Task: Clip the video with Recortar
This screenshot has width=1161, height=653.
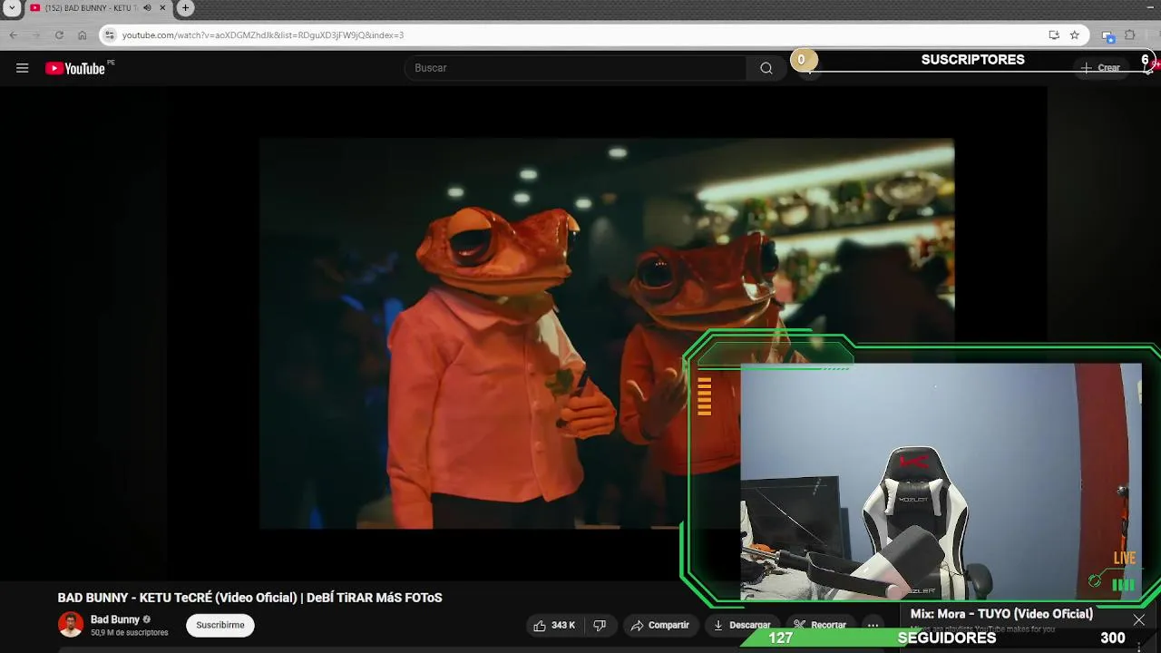Action: click(x=820, y=625)
